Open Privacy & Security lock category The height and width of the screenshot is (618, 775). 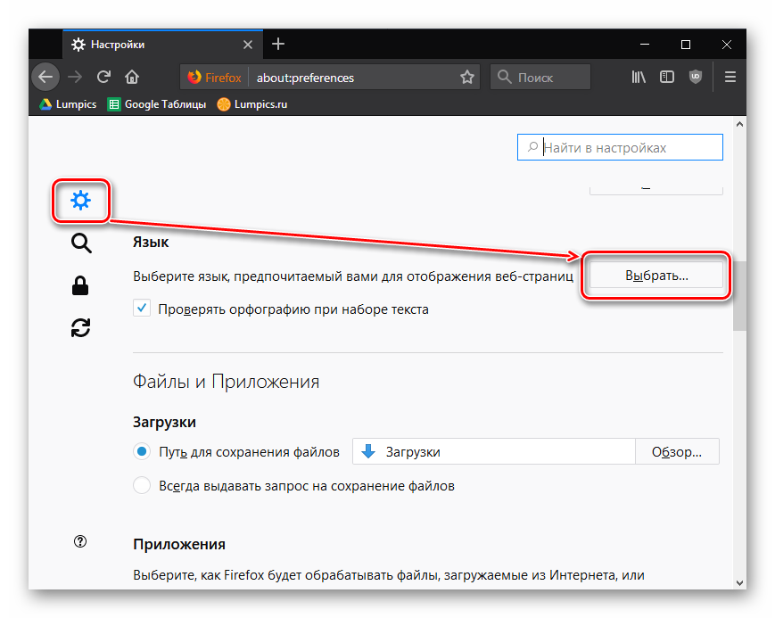click(x=81, y=285)
